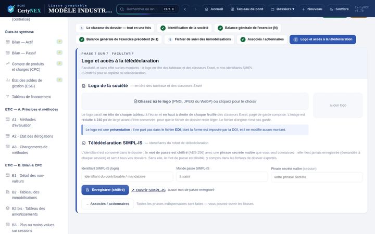The height and width of the screenshot is (234, 375).
Task: Open the Ouvrir SIMPL-IS link
Action: click(x=148, y=190)
